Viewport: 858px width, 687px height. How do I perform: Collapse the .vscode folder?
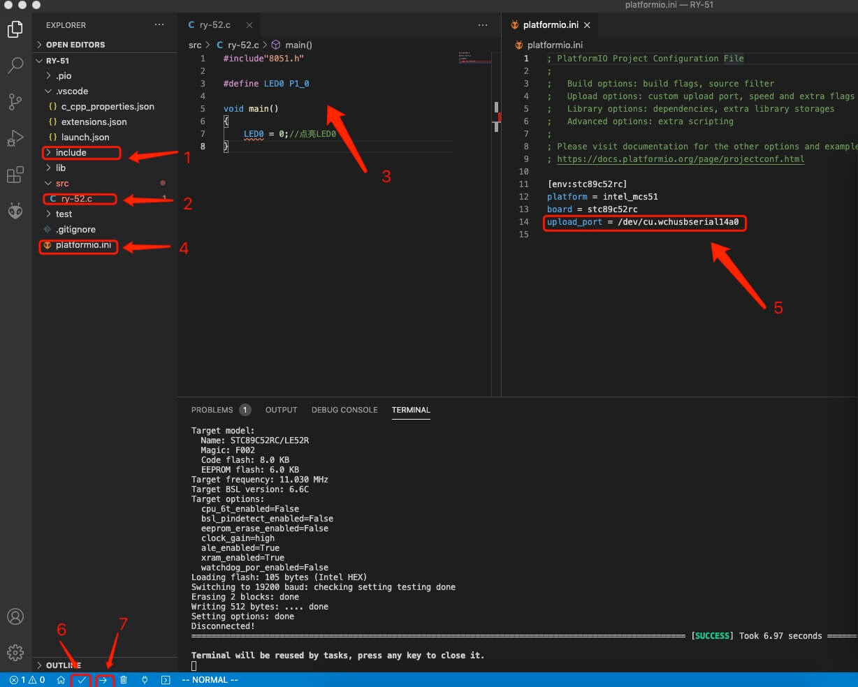point(71,91)
